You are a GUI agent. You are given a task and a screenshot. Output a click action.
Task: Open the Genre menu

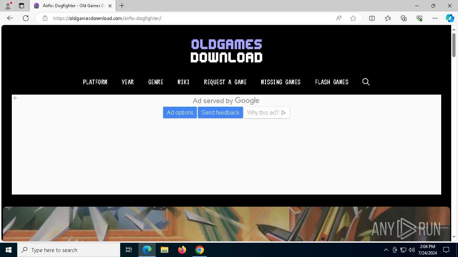(x=156, y=82)
